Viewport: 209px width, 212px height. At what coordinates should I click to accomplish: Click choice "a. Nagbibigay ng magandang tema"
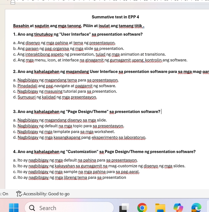pos(66,80)
